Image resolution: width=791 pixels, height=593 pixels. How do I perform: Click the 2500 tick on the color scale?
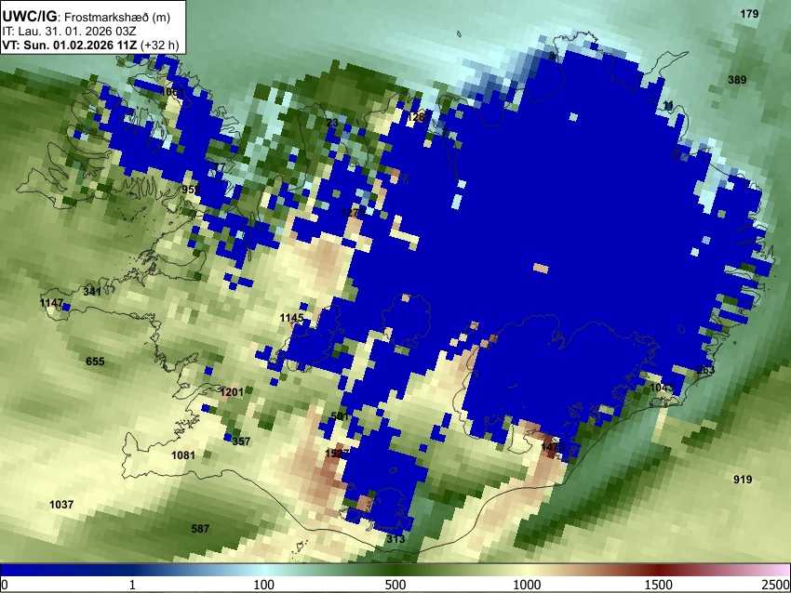[x=776, y=585]
